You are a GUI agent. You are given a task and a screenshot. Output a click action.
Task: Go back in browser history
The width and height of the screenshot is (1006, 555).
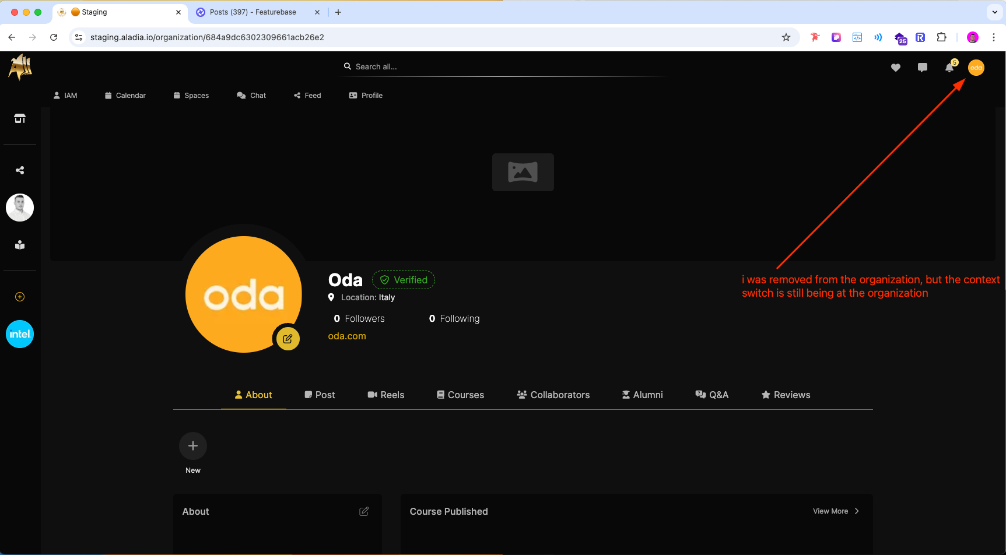(x=12, y=37)
